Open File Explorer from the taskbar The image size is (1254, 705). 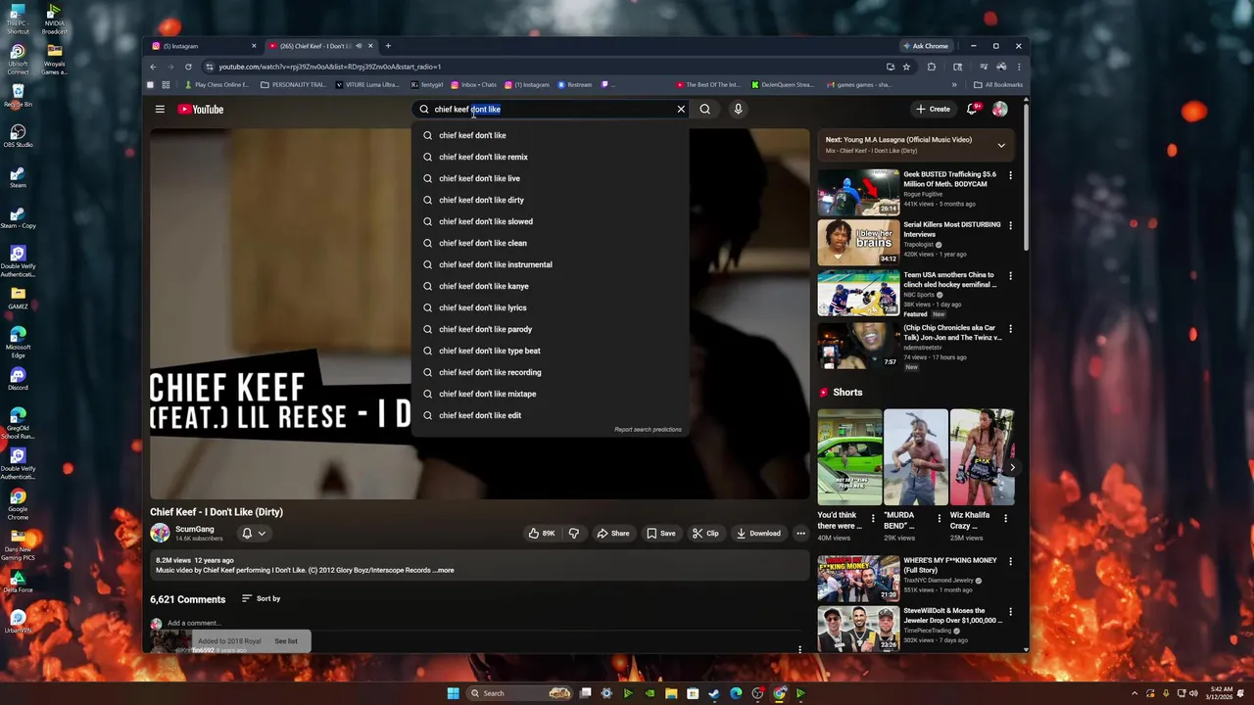(671, 693)
